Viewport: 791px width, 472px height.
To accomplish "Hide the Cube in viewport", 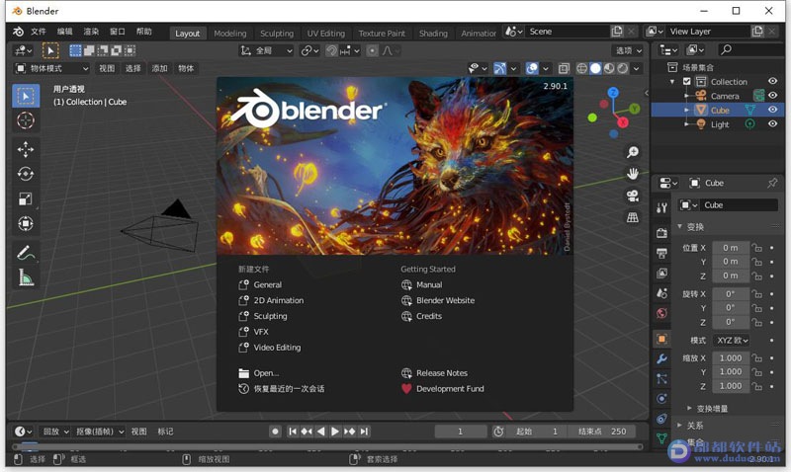I will click(772, 110).
